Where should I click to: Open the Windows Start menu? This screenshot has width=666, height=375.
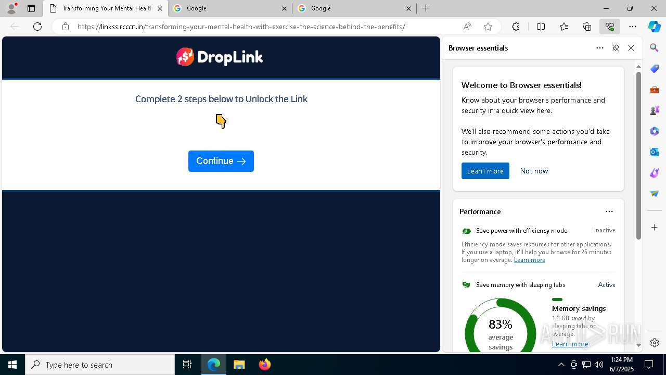[12, 365]
